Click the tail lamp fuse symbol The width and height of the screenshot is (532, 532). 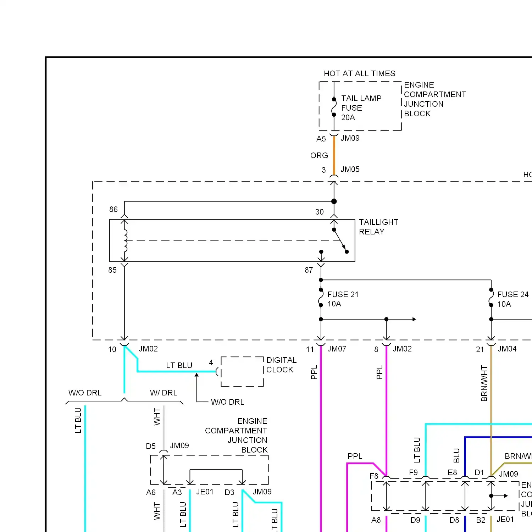[x=334, y=107]
